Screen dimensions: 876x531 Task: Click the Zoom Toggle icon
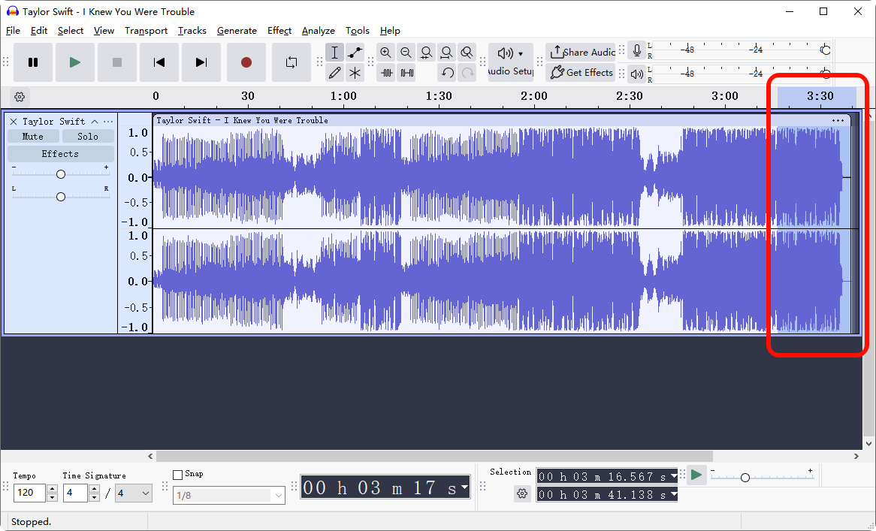tap(467, 53)
